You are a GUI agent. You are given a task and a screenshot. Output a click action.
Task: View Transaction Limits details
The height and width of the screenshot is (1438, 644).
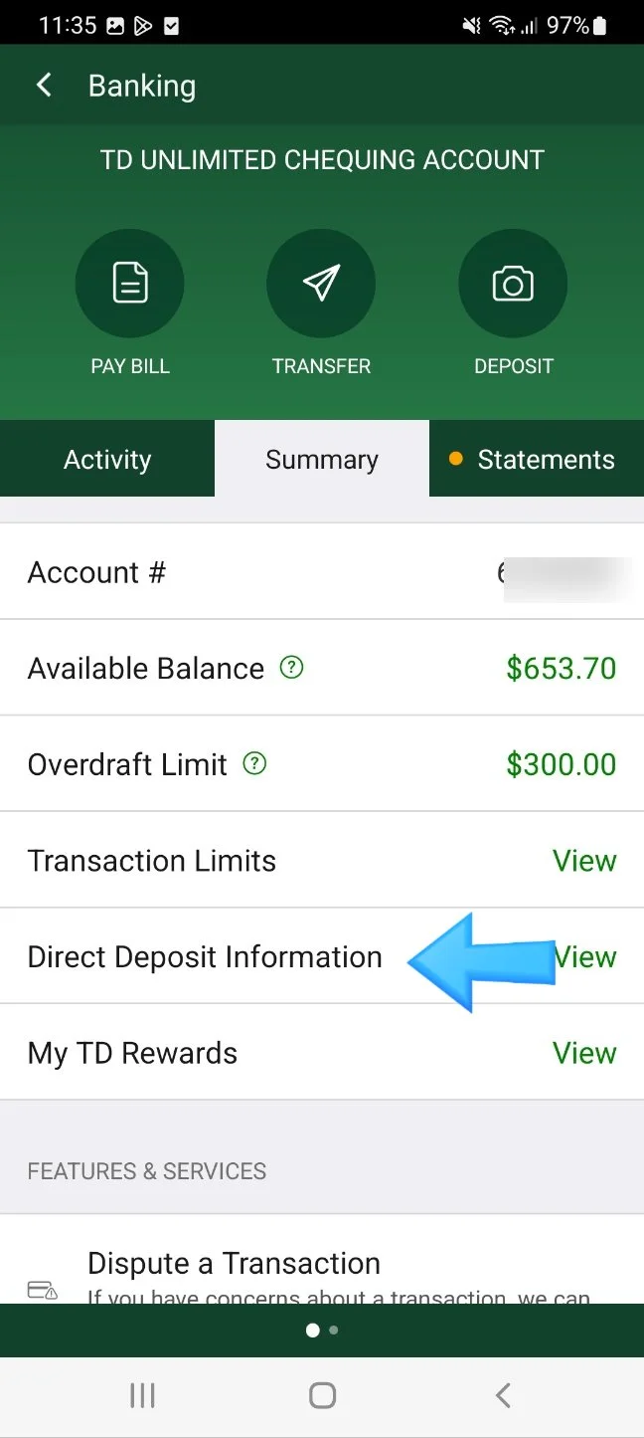click(x=584, y=861)
